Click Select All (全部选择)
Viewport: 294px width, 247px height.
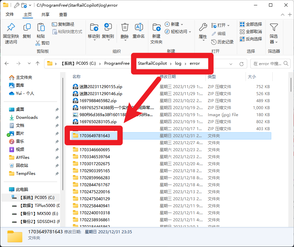click(251, 24)
